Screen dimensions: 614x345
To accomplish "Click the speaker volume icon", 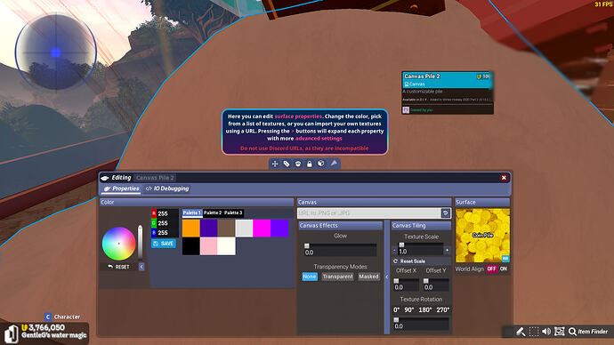I will click(546, 332).
